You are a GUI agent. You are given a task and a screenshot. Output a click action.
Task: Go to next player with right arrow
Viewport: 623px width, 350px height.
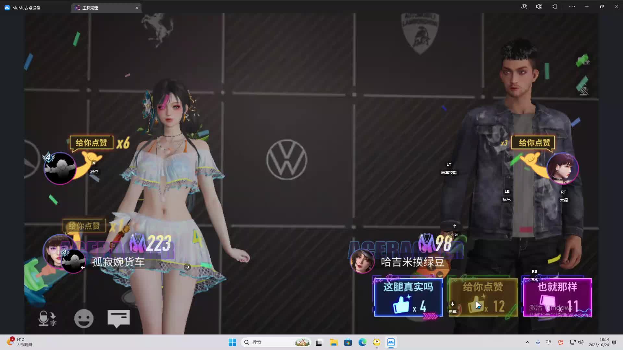click(187, 267)
